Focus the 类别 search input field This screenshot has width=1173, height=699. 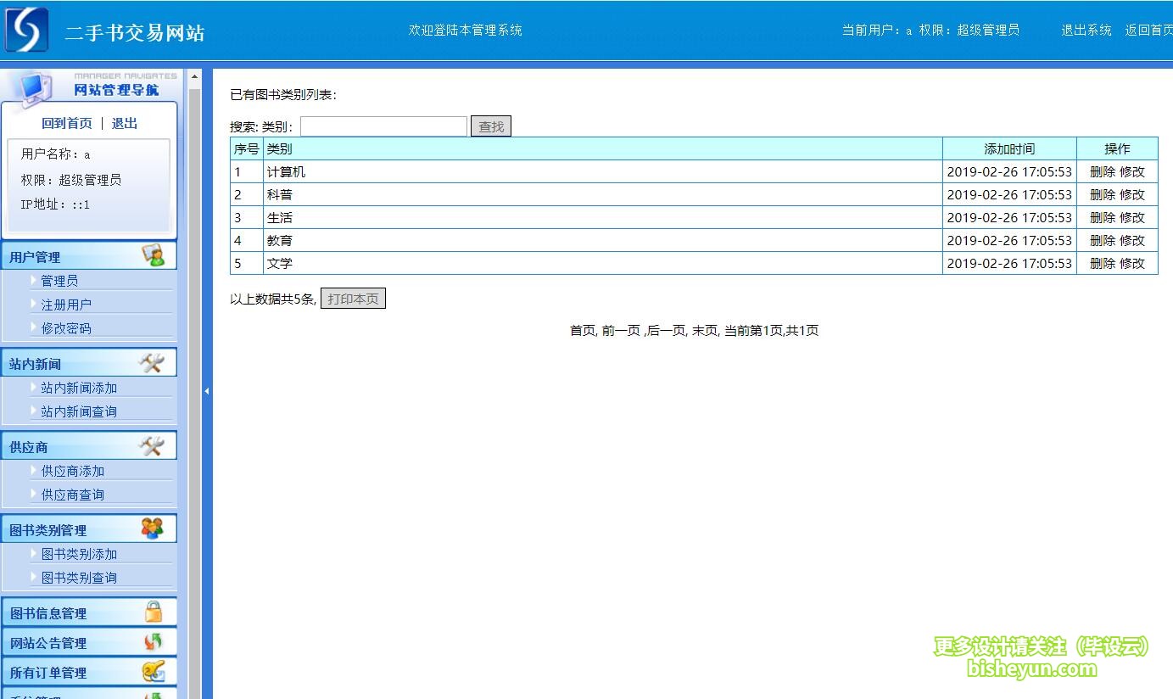383,126
